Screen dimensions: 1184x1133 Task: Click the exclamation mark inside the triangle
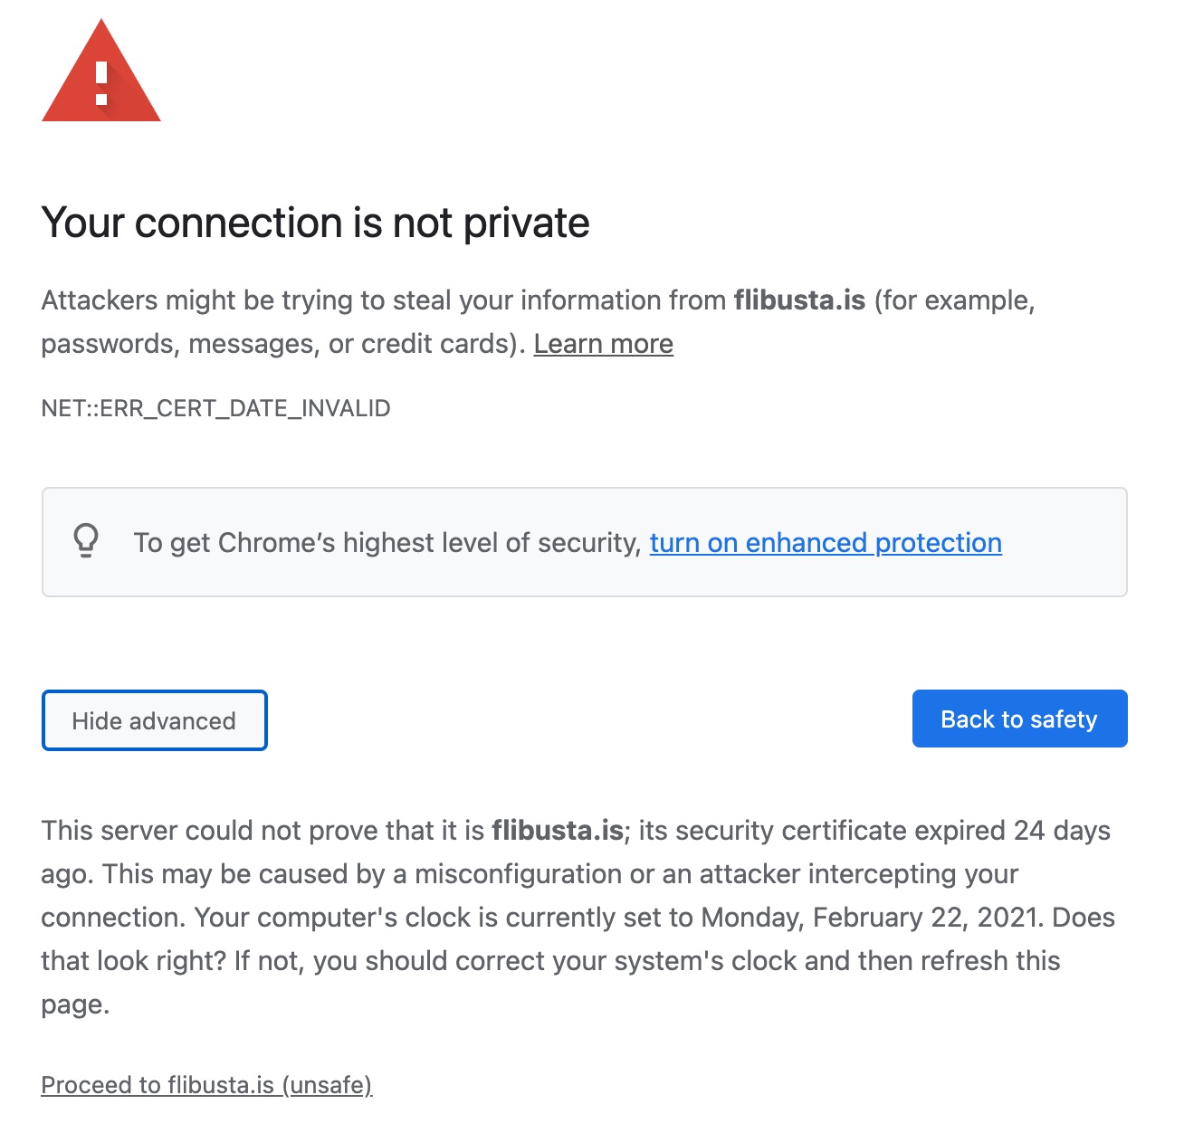[x=101, y=82]
